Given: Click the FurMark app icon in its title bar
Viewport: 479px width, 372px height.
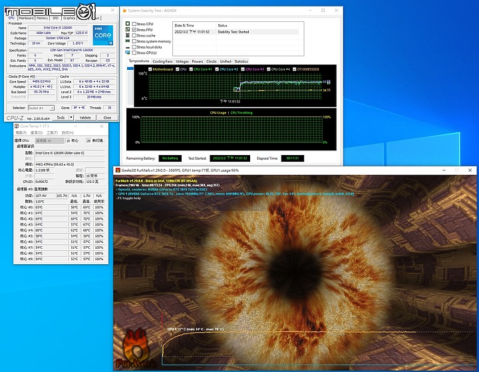Looking at the screenshot, I should click(118, 170).
